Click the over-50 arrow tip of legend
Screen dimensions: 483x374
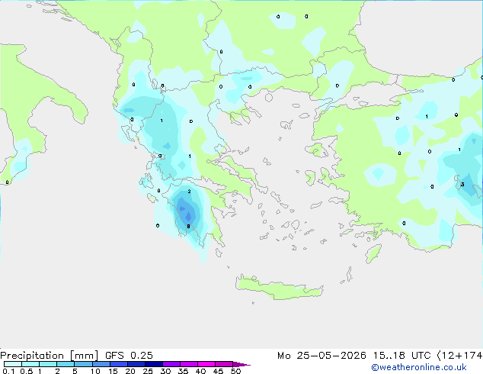[241, 364]
